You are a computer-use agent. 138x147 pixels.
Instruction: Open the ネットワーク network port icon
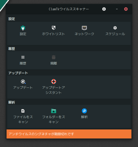pos(84,28)
